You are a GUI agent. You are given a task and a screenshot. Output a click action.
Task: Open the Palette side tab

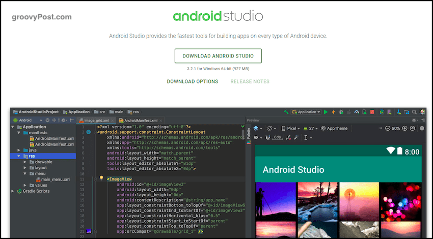[x=249, y=136]
